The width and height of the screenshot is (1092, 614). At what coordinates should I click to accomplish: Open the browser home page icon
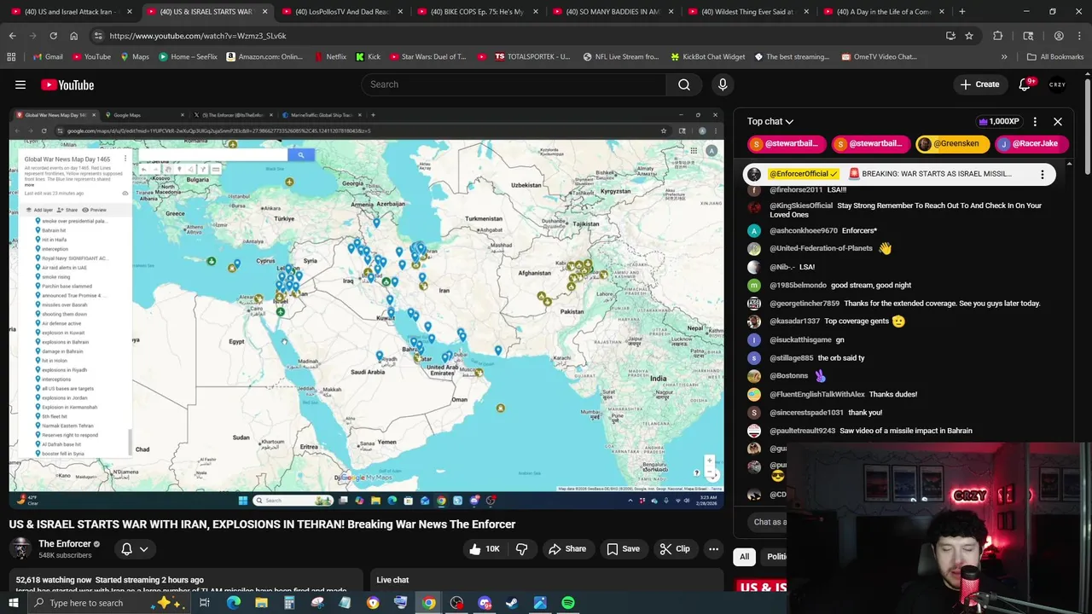coord(73,36)
